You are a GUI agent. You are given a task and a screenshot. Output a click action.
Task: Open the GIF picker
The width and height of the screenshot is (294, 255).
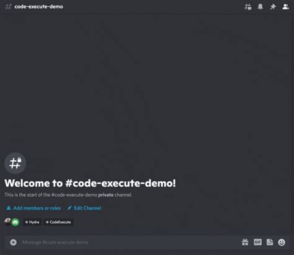tap(257, 242)
